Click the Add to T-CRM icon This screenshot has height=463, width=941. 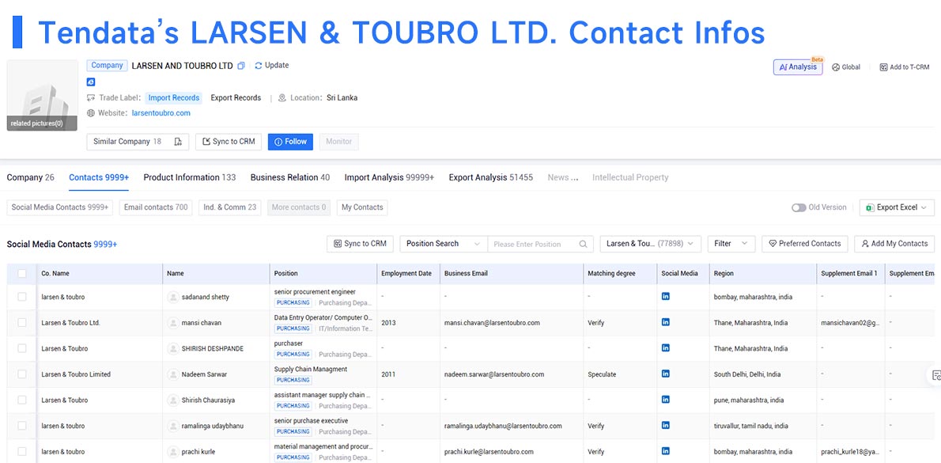coord(883,67)
